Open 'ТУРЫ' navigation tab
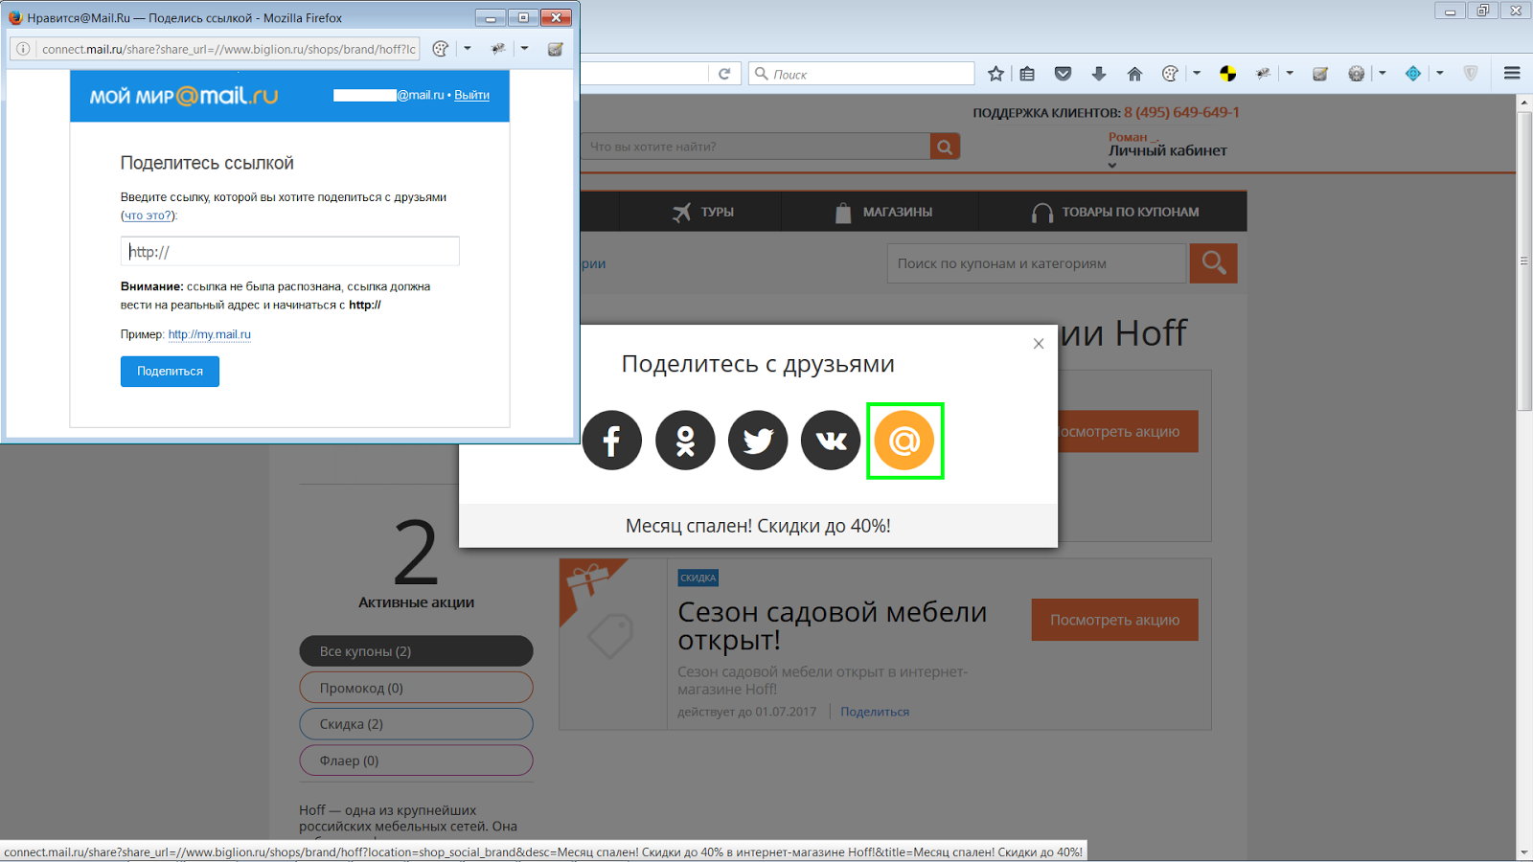Image resolution: width=1533 pixels, height=862 pixels. tap(702, 212)
